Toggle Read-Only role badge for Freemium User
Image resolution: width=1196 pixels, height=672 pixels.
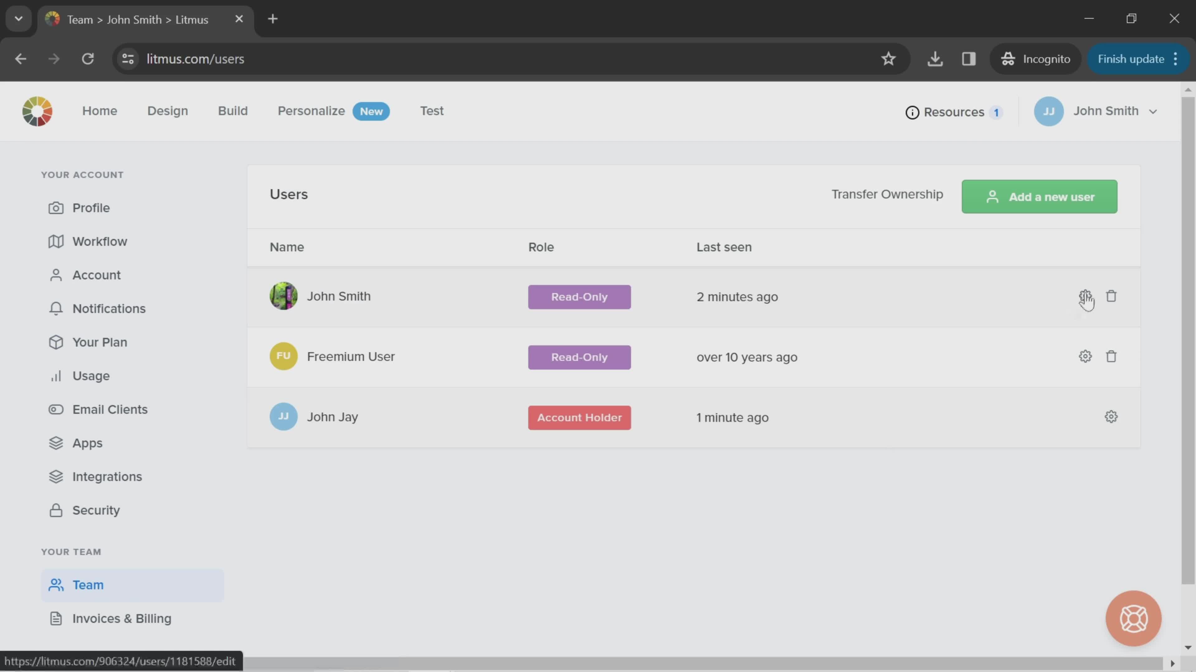click(579, 357)
